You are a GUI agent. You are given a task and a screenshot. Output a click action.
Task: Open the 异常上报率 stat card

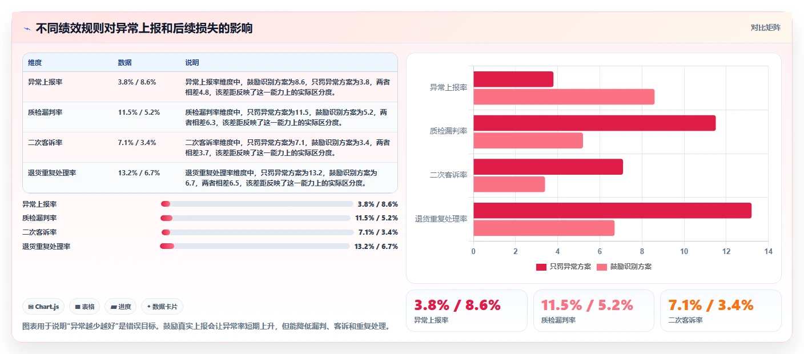tap(467, 311)
